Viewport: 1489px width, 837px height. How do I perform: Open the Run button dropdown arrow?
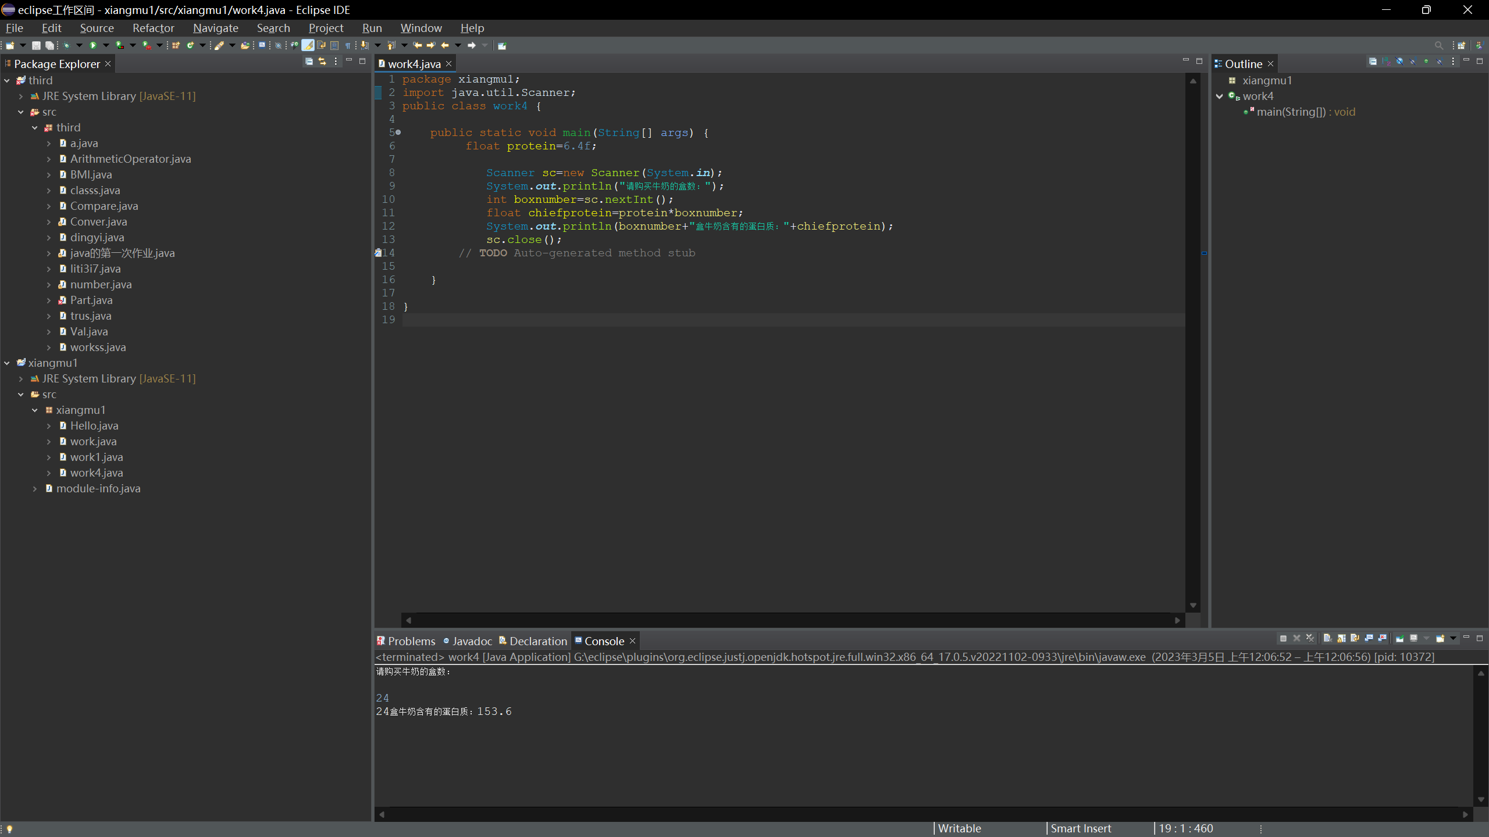click(x=106, y=45)
